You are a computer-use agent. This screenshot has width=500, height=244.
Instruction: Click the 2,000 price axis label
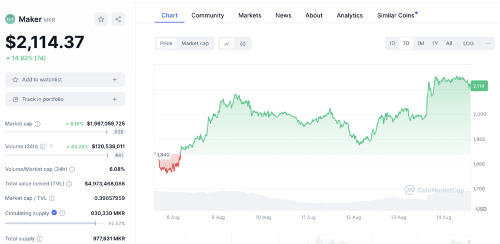coord(479,114)
